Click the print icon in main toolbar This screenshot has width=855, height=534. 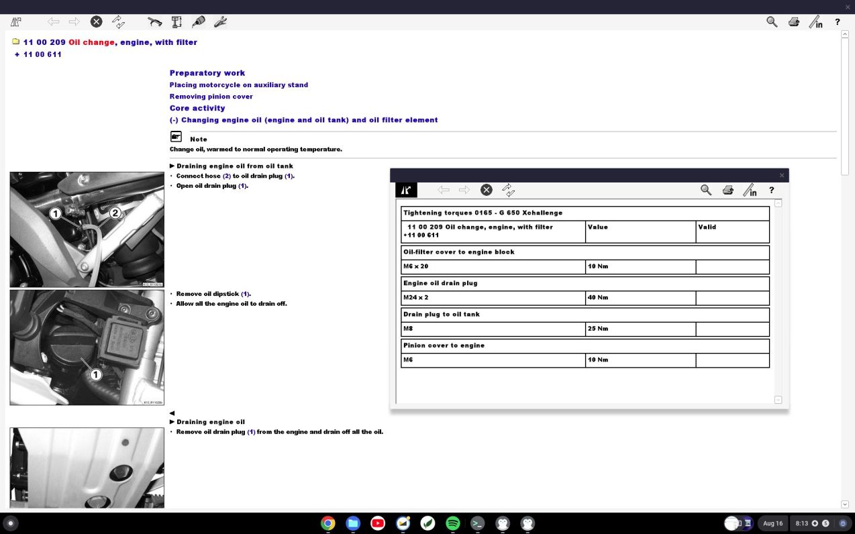tap(794, 22)
